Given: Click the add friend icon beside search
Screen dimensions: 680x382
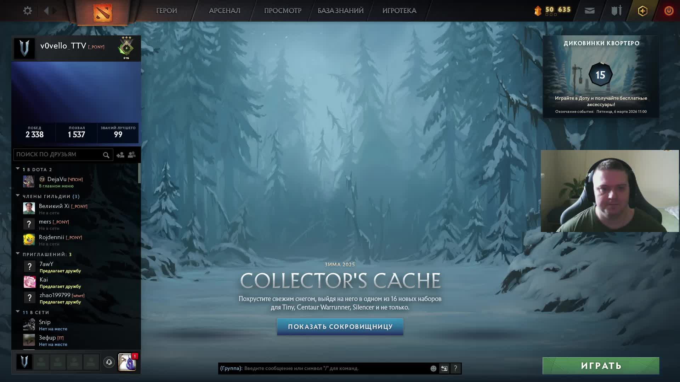Looking at the screenshot, I should pos(120,155).
